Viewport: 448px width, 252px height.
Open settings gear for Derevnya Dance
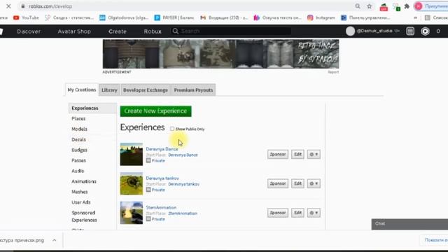[314, 154]
